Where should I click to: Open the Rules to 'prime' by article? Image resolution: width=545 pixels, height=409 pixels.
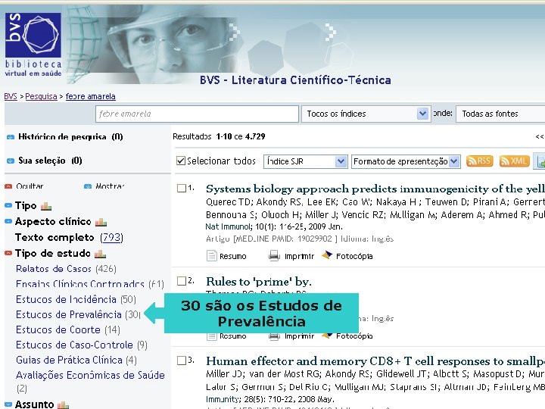259,281
